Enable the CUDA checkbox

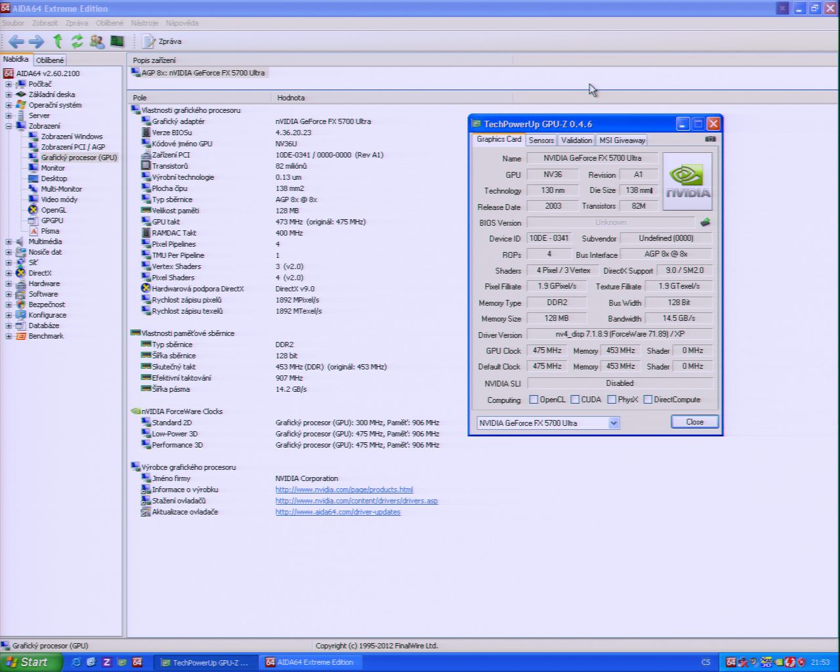point(575,400)
